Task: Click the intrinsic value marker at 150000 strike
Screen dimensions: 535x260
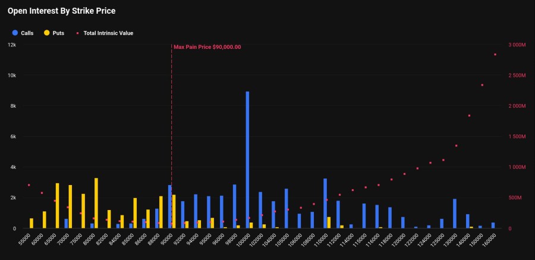Action: point(482,85)
